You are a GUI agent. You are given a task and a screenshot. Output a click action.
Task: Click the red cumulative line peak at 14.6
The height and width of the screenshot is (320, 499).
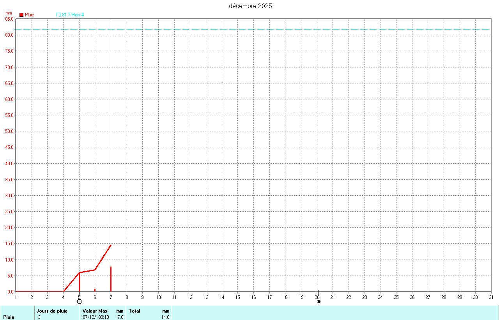click(x=111, y=245)
